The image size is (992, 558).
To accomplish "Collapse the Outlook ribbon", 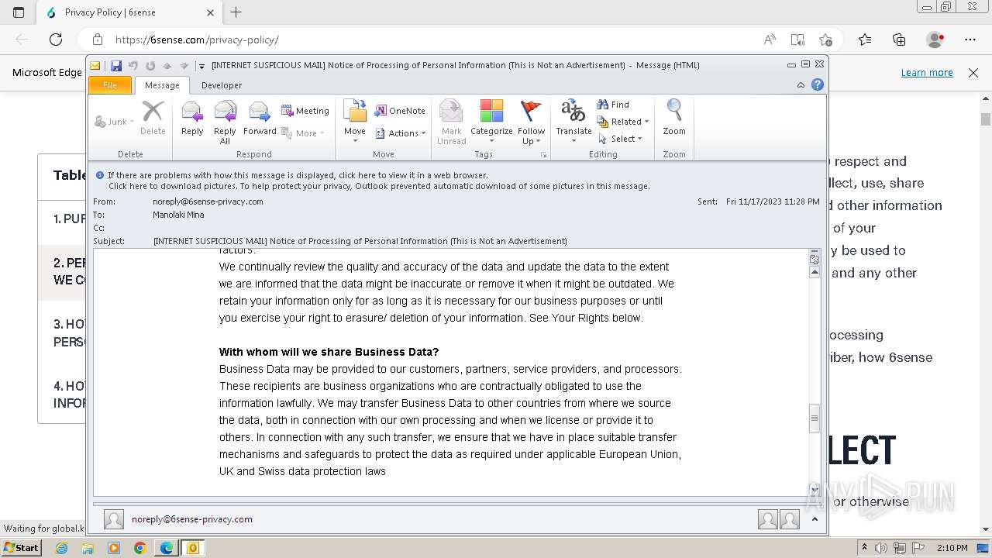I will 801,85.
